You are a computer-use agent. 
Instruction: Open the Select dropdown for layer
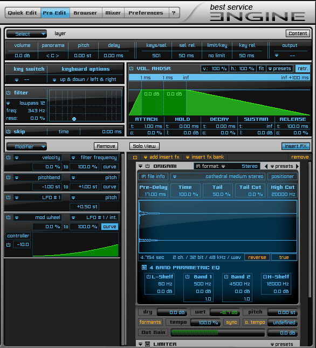tap(26, 34)
